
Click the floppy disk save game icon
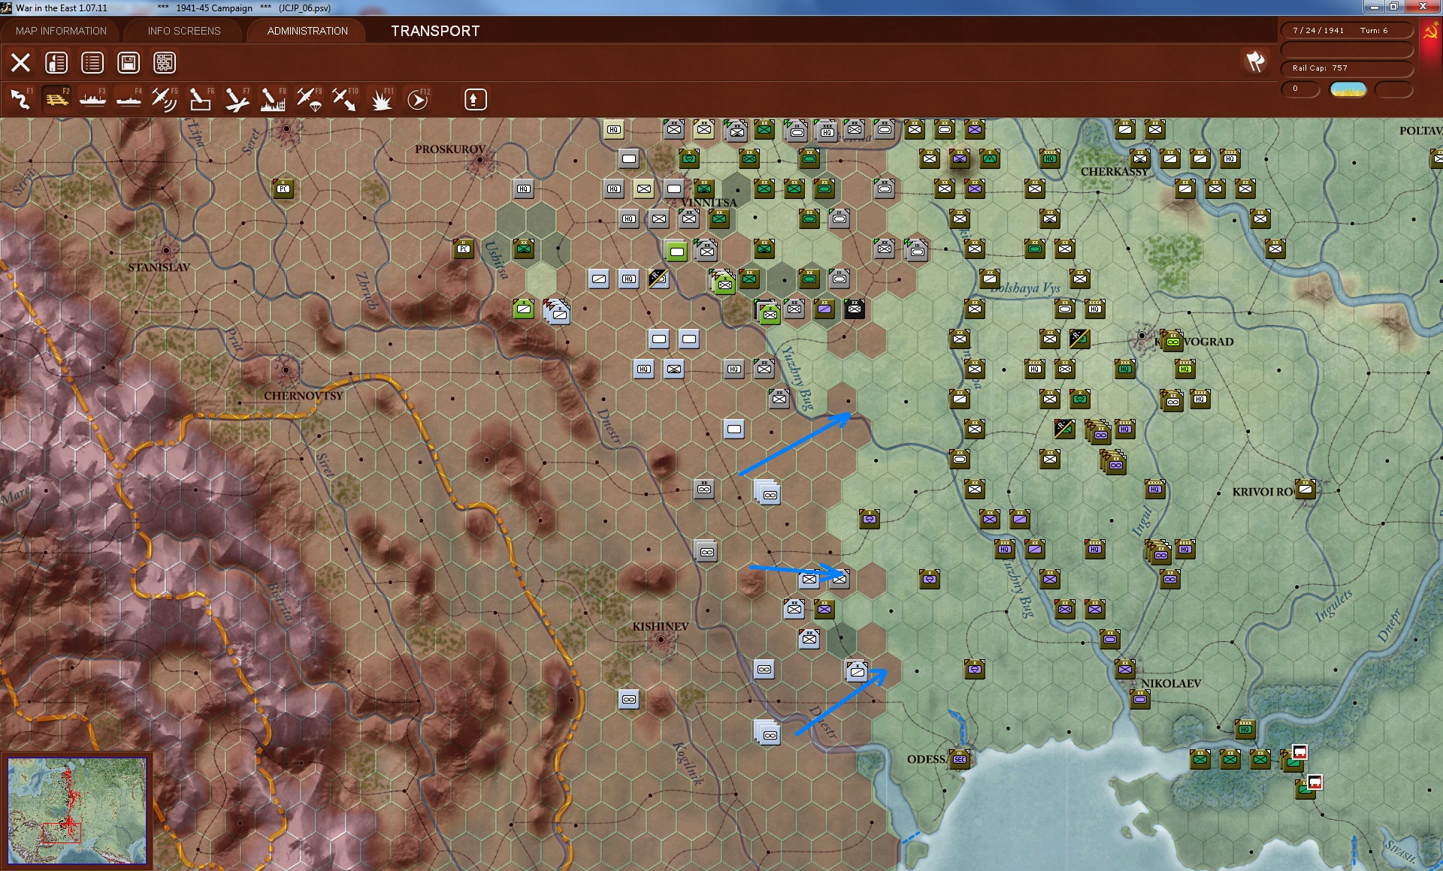129,62
